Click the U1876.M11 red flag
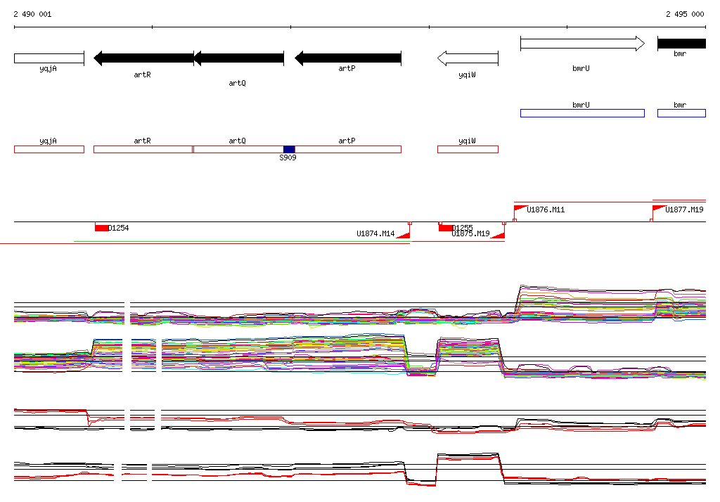 tap(520, 210)
